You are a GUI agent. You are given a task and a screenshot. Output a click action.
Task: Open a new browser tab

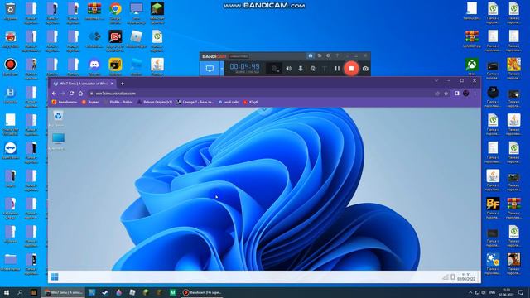coord(123,83)
